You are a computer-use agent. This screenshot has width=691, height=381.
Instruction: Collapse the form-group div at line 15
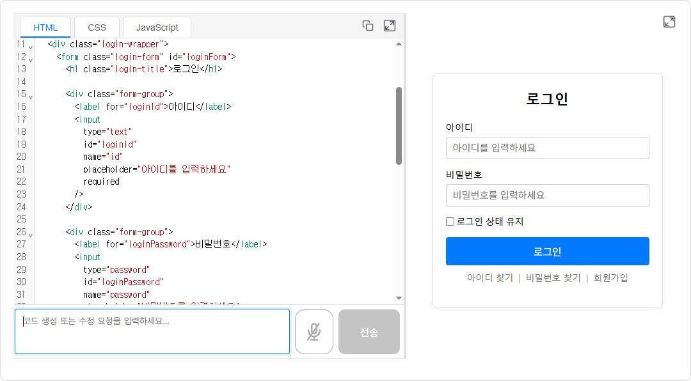coord(30,97)
